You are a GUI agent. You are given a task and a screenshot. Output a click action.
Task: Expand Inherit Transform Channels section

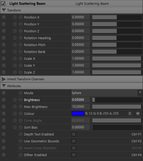point(4,79)
